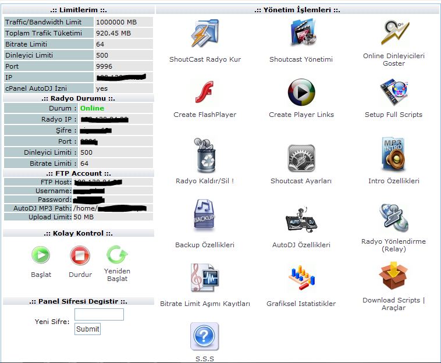Click the Intro Özellikleri text link
The image size is (441, 363).
394,181
